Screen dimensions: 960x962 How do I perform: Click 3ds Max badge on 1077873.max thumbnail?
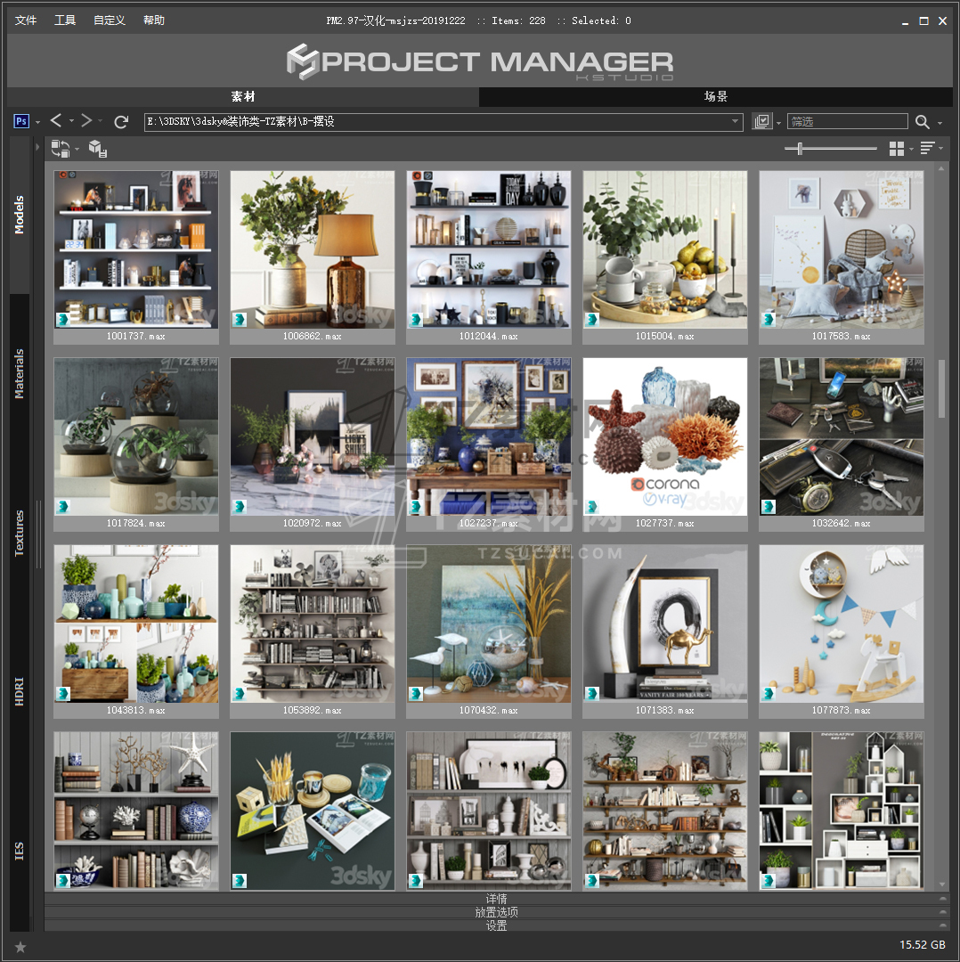pyautogui.click(x=768, y=693)
